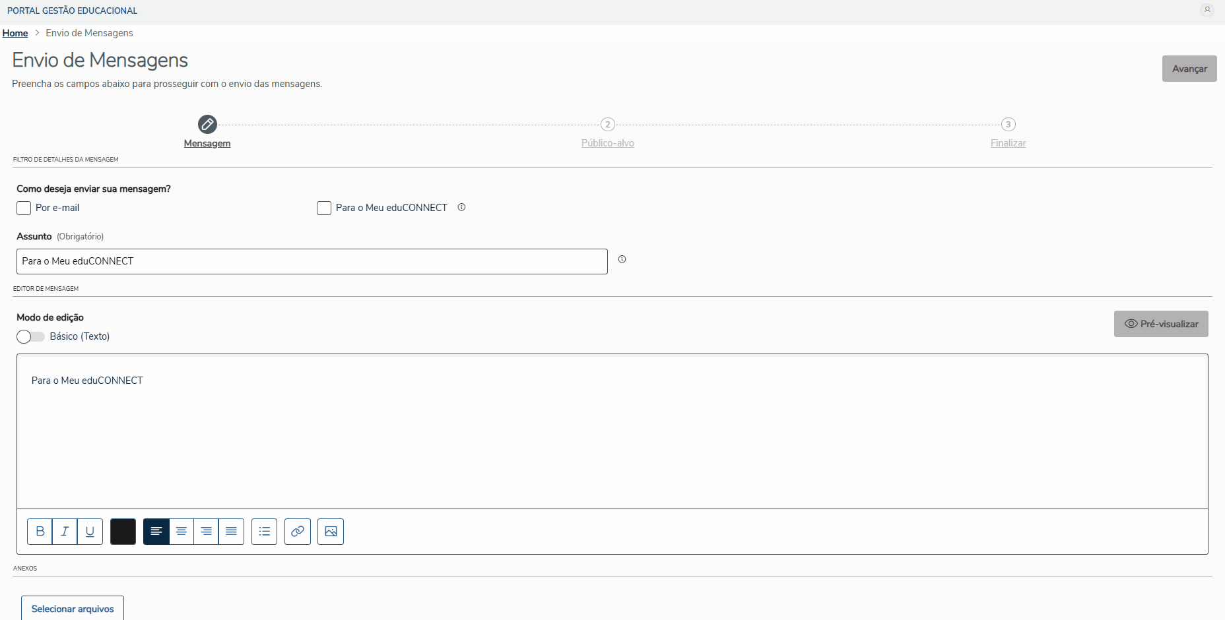Viewport: 1225px width, 620px height.
Task: Click the Avançar button
Action: [1189, 69]
